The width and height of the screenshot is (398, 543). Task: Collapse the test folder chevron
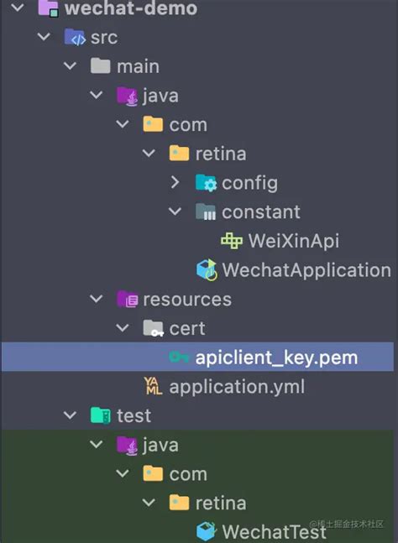(x=70, y=415)
